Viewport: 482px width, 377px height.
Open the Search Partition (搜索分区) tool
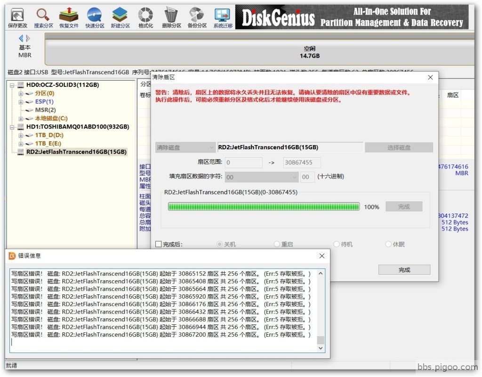[x=43, y=18]
